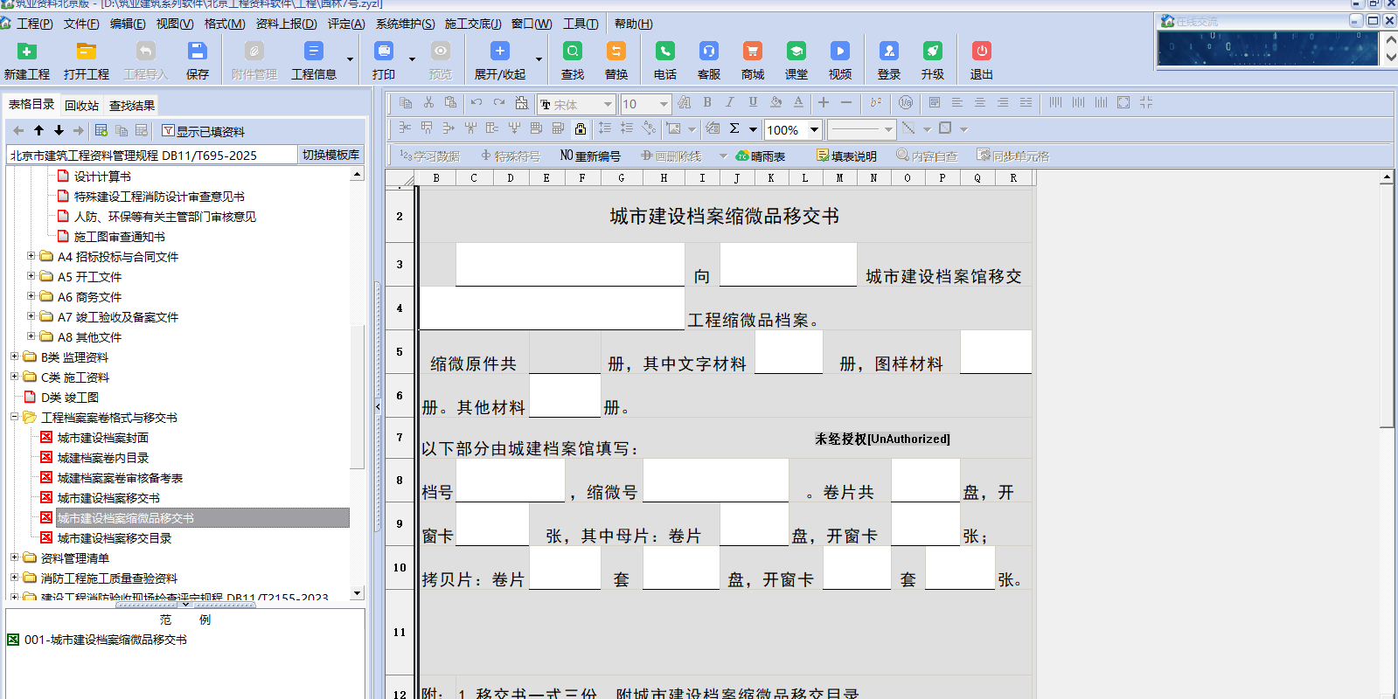Click the 晴雨表 icon in toolbar
1398x699 pixels.
point(761,156)
